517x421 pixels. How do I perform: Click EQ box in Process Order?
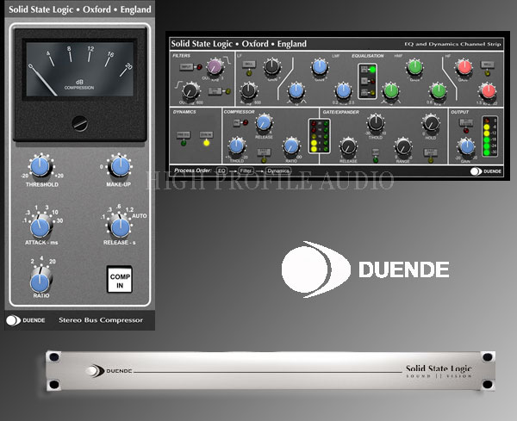[221, 170]
